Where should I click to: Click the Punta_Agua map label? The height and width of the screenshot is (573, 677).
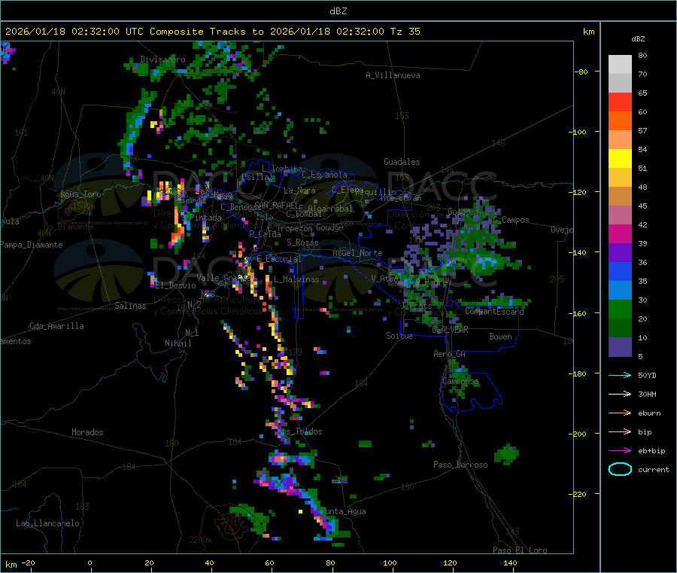pos(343,511)
